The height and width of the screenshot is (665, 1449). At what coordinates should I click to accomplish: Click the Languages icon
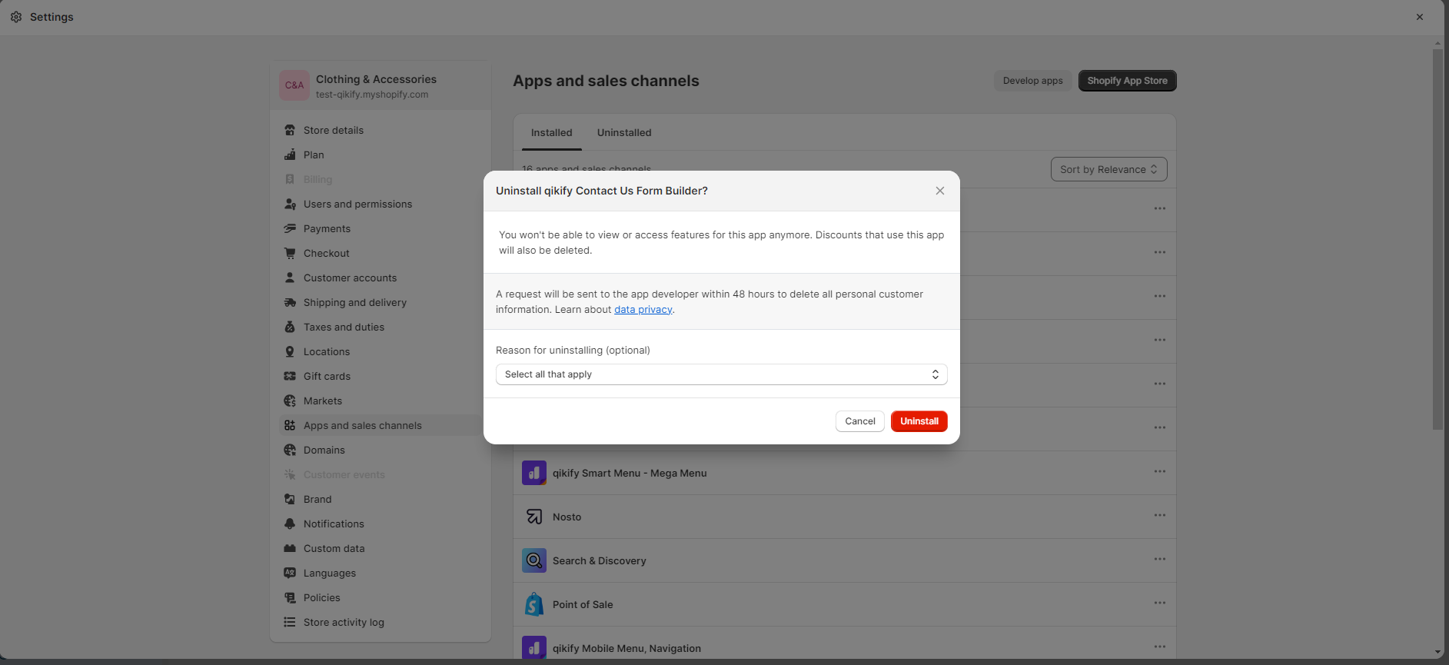point(290,573)
